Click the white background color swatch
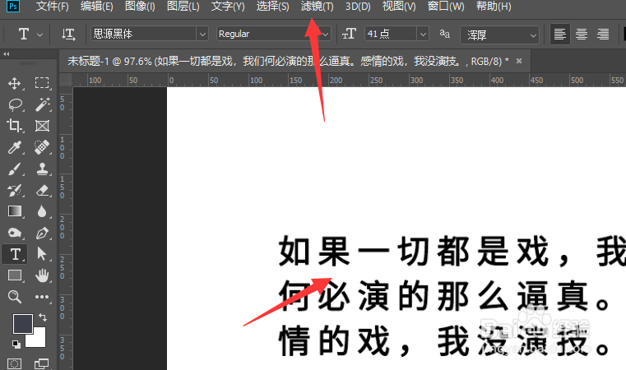Viewport: 626px width, 370px height. (37, 339)
